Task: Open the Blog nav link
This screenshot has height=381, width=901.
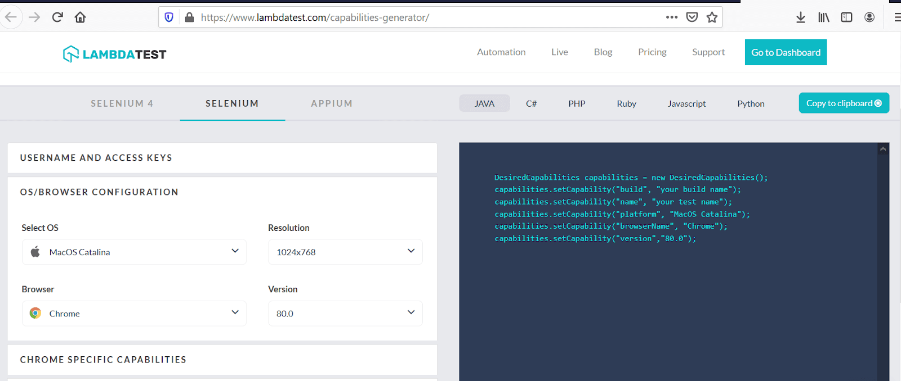Action: tap(603, 52)
